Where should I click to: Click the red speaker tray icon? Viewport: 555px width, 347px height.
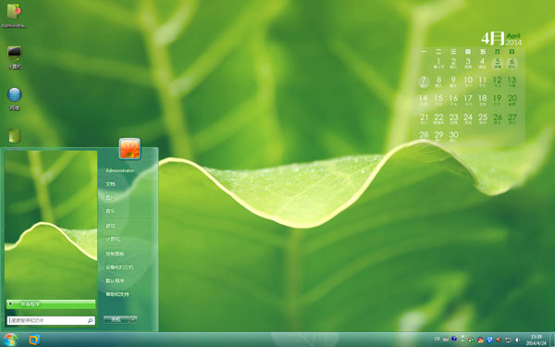pos(498,340)
